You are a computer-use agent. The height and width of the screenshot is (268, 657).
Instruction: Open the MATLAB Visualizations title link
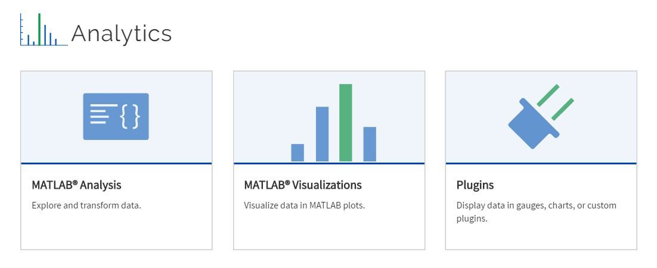point(302,185)
